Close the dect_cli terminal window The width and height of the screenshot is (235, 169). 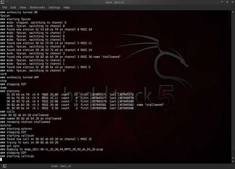233,2
